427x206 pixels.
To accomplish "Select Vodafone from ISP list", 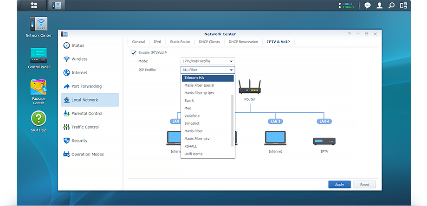I will [x=192, y=116].
